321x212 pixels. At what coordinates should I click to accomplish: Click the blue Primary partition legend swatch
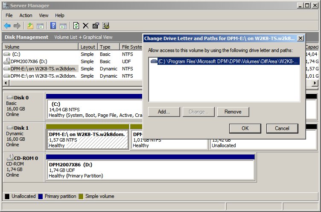coord(41,197)
